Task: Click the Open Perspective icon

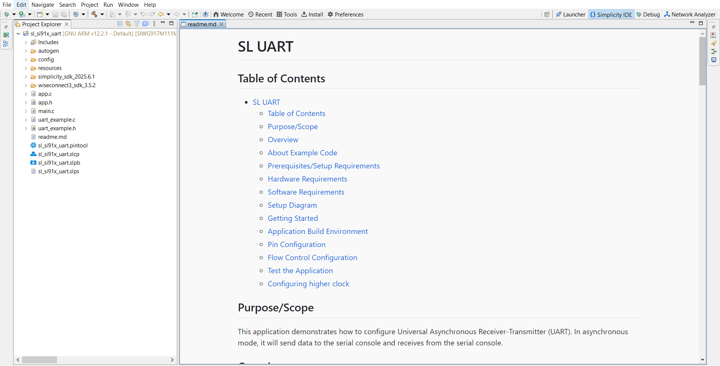Action: pyautogui.click(x=547, y=14)
